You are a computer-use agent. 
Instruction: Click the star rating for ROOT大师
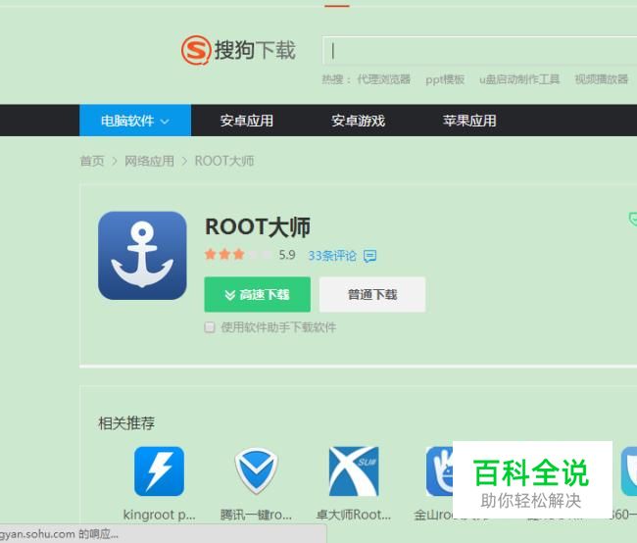click(238, 255)
